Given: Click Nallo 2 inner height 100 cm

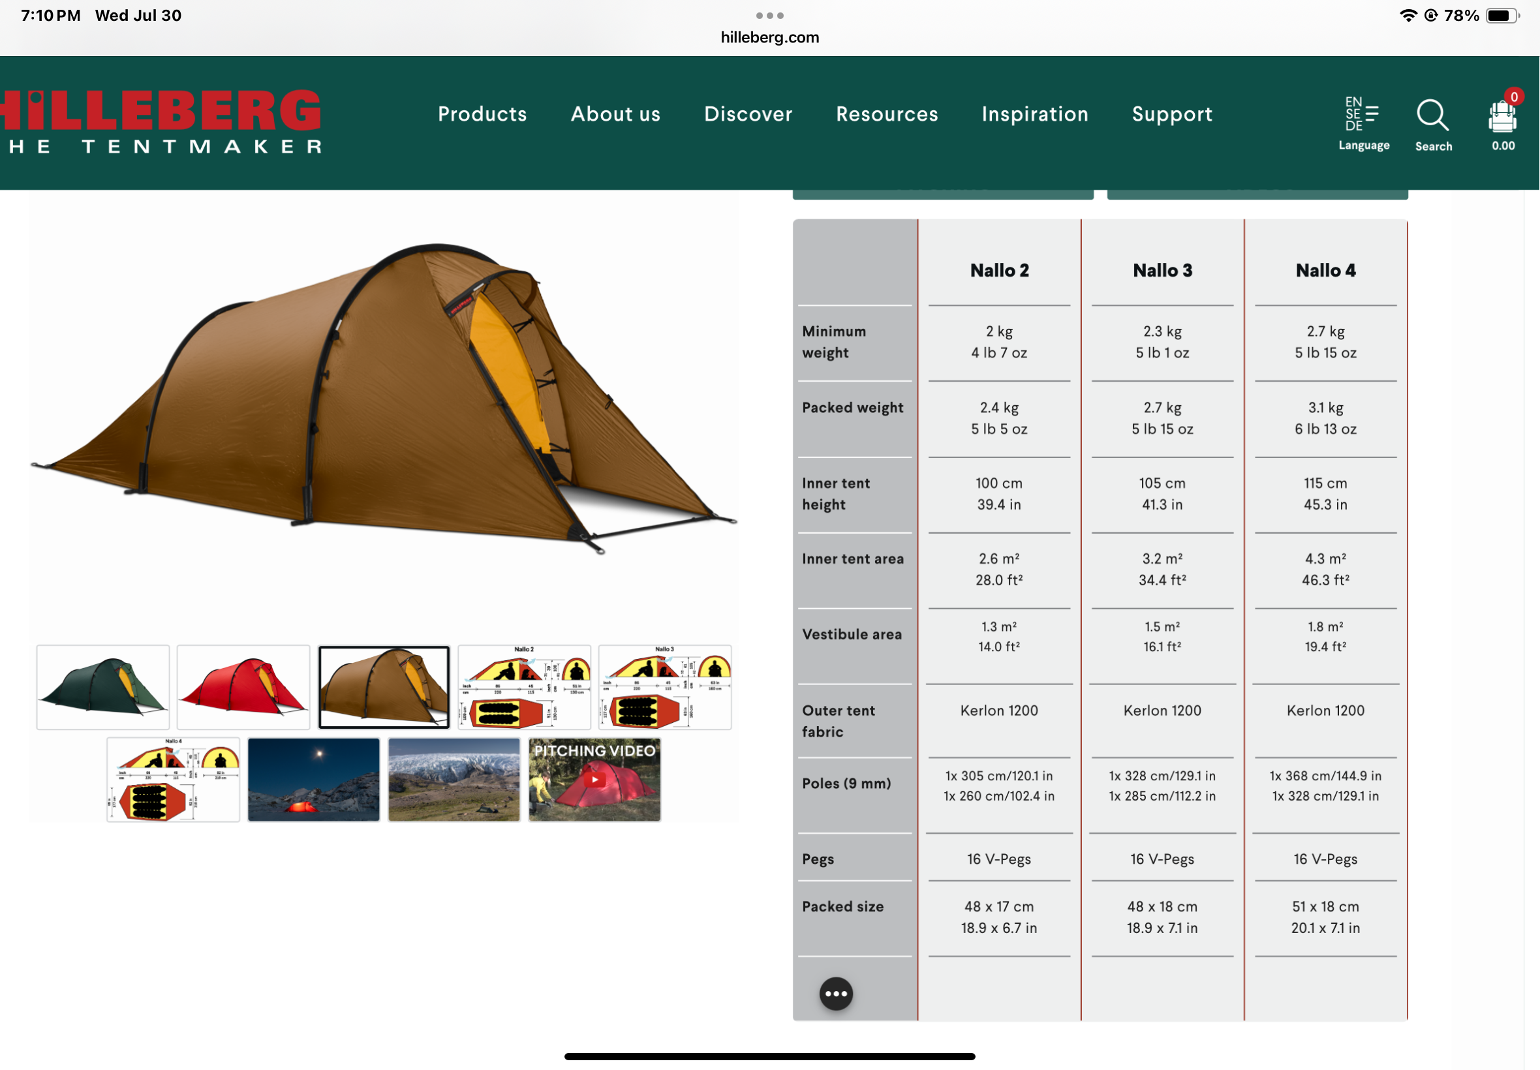Looking at the screenshot, I should pyautogui.click(x=999, y=483).
